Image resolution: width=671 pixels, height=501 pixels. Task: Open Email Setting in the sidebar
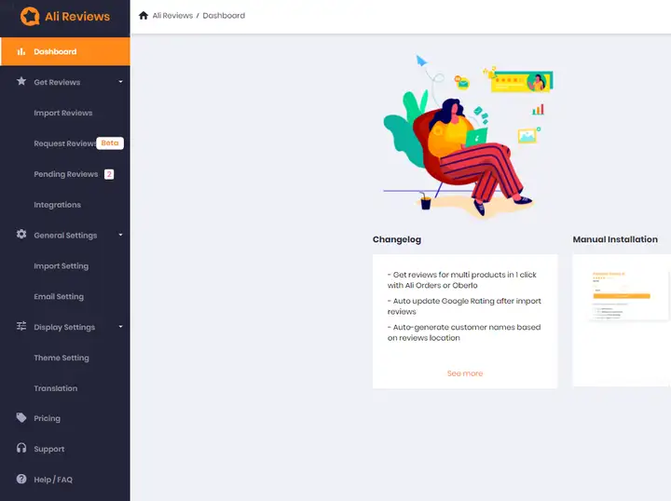click(59, 297)
